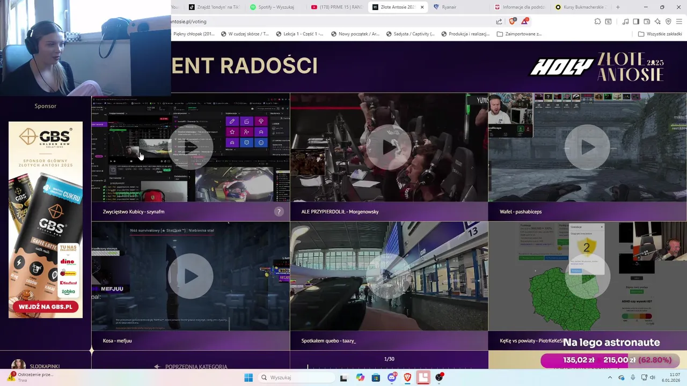
Task: Click the share page icon in address bar
Action: point(499,21)
